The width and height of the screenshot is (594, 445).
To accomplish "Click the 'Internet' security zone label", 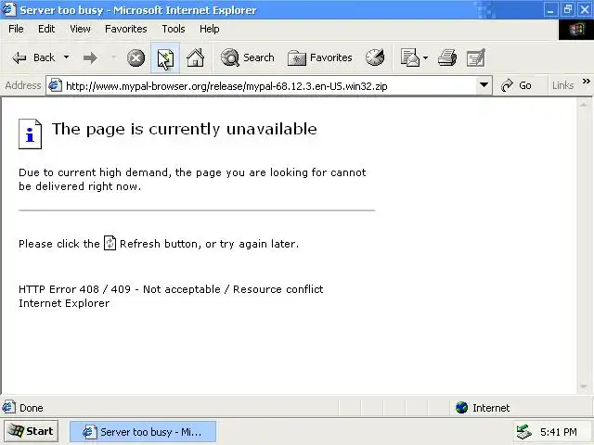I will [491, 408].
